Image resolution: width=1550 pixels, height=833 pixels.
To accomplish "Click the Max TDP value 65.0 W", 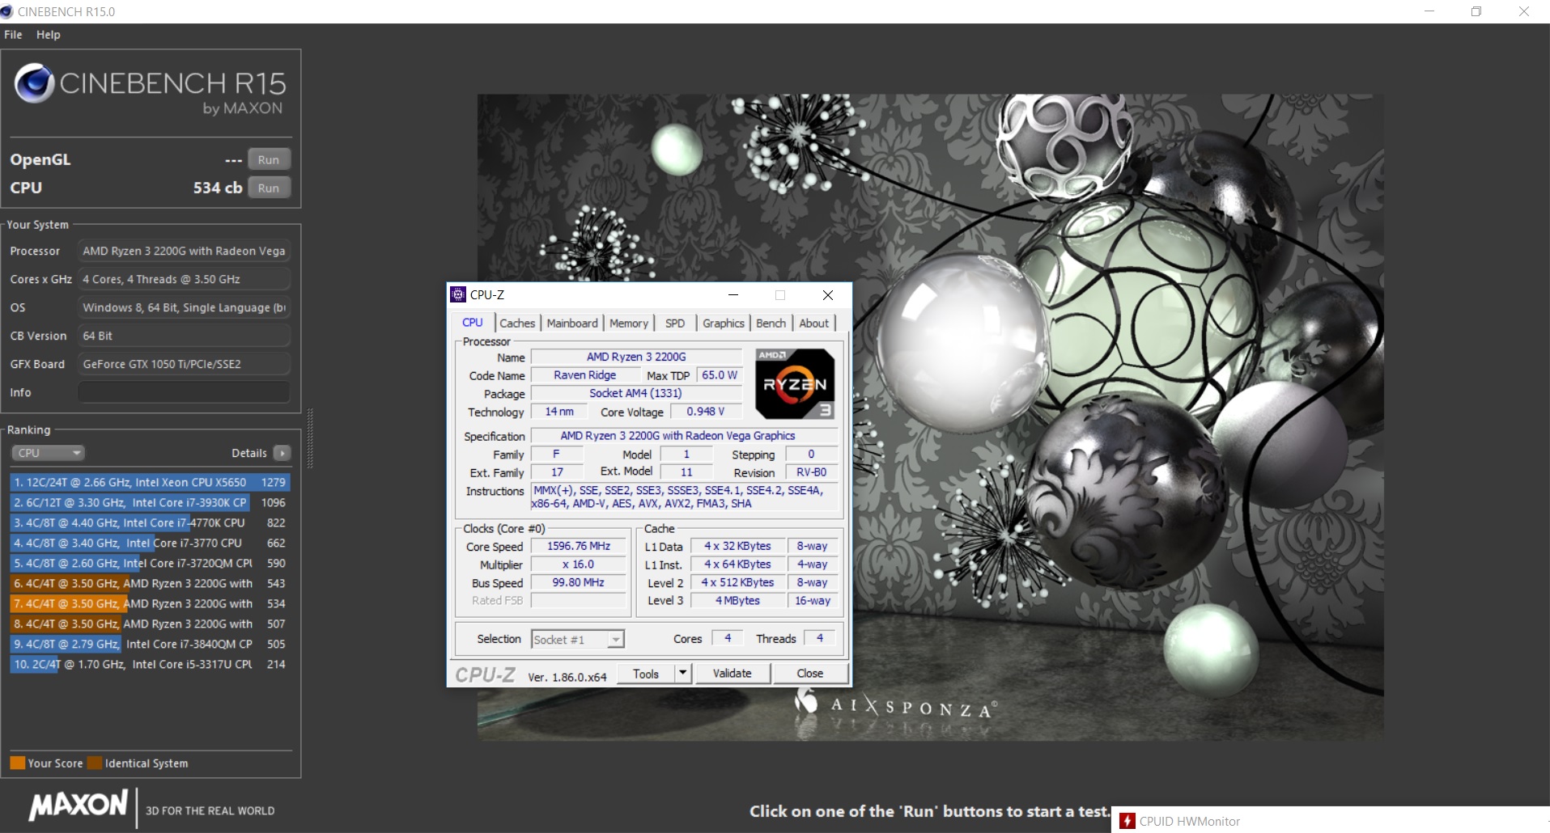I will point(720,375).
